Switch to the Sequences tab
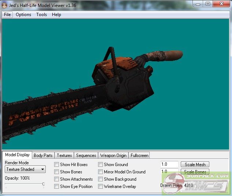This screenshot has width=232, height=196. pyautogui.click(x=86, y=155)
